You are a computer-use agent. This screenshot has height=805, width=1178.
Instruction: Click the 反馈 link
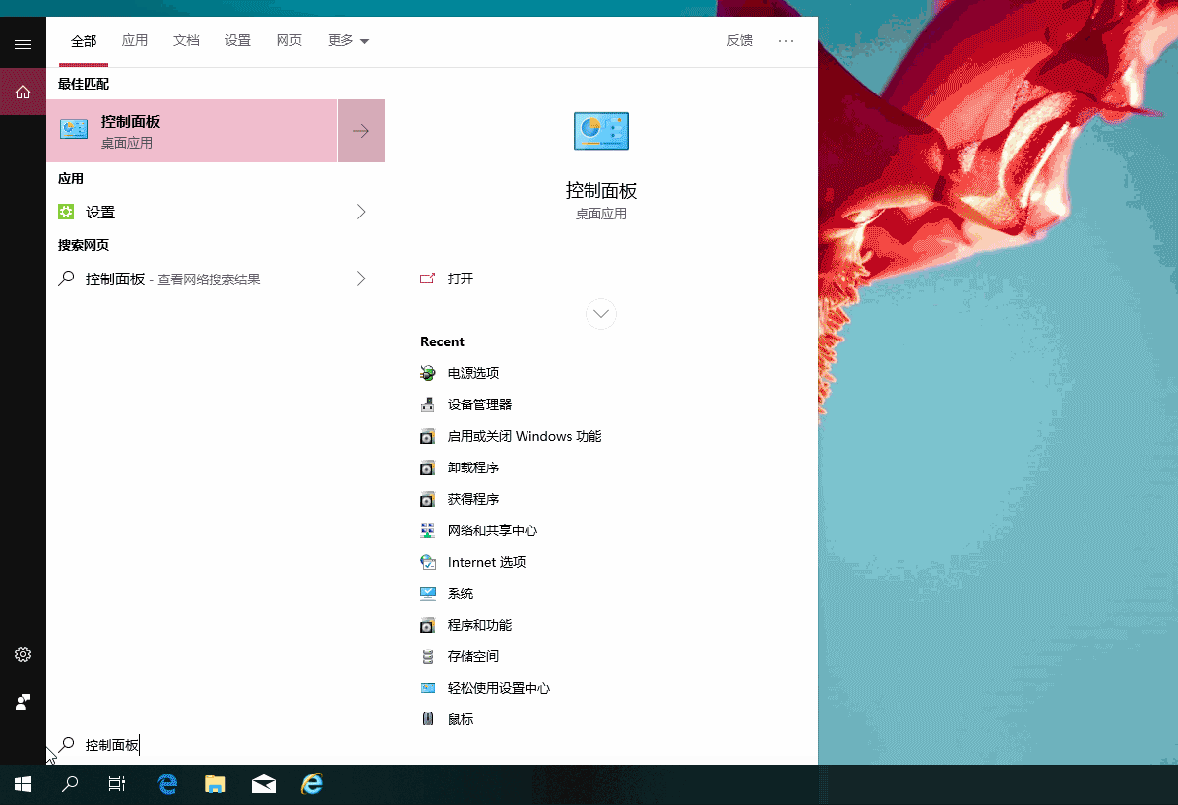click(739, 40)
